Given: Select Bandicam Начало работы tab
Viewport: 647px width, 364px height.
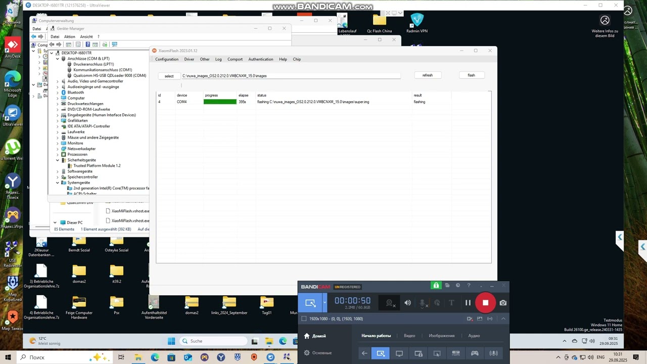Looking at the screenshot, I should (376, 336).
